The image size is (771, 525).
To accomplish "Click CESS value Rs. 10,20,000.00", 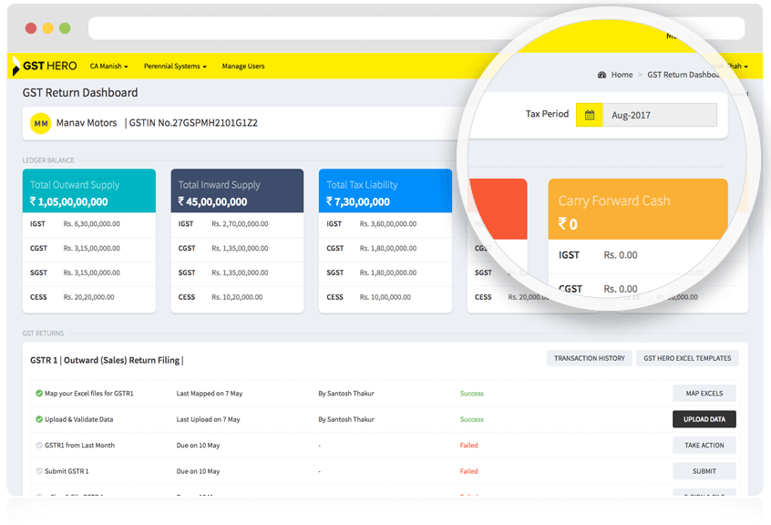I will coord(237,297).
